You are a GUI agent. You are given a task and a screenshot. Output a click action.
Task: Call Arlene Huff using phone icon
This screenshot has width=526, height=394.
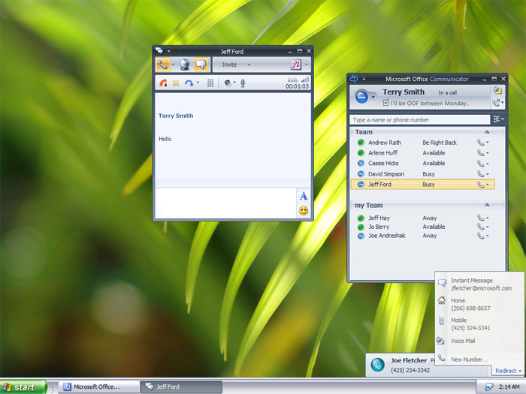(x=481, y=153)
